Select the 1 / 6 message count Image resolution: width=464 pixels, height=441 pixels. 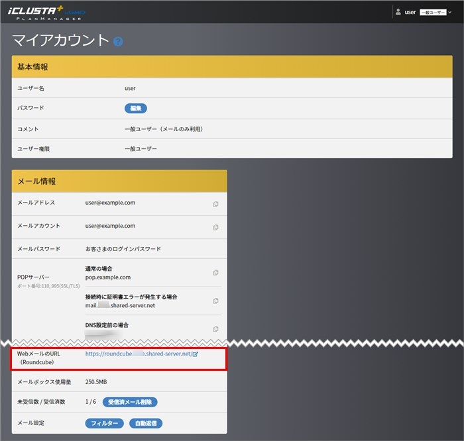point(91,402)
